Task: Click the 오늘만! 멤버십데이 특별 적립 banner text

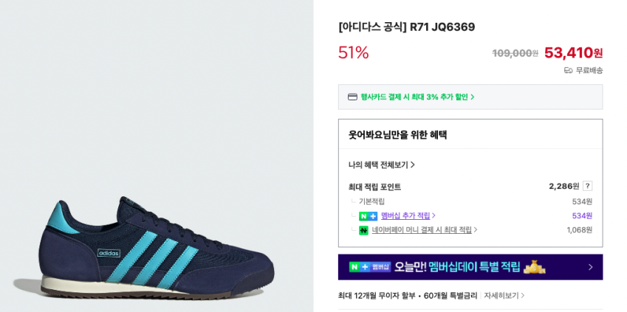Action: coord(457,267)
